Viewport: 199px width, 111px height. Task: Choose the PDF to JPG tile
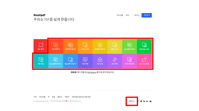[115, 46]
